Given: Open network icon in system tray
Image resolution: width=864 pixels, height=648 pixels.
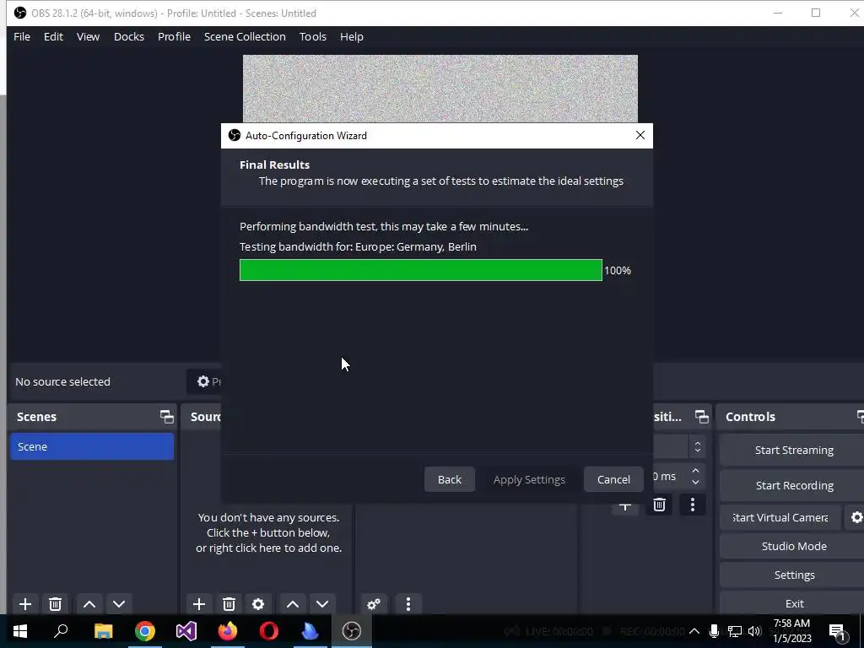Looking at the screenshot, I should pyautogui.click(x=735, y=631).
